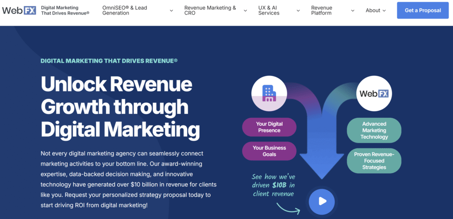The width and height of the screenshot is (453, 219).
Task: Expand UX & AI Services chevron
Action: pyautogui.click(x=298, y=11)
